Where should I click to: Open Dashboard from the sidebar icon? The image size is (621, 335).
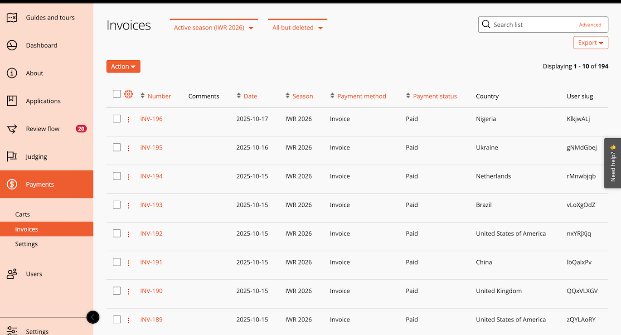pyautogui.click(x=11, y=45)
